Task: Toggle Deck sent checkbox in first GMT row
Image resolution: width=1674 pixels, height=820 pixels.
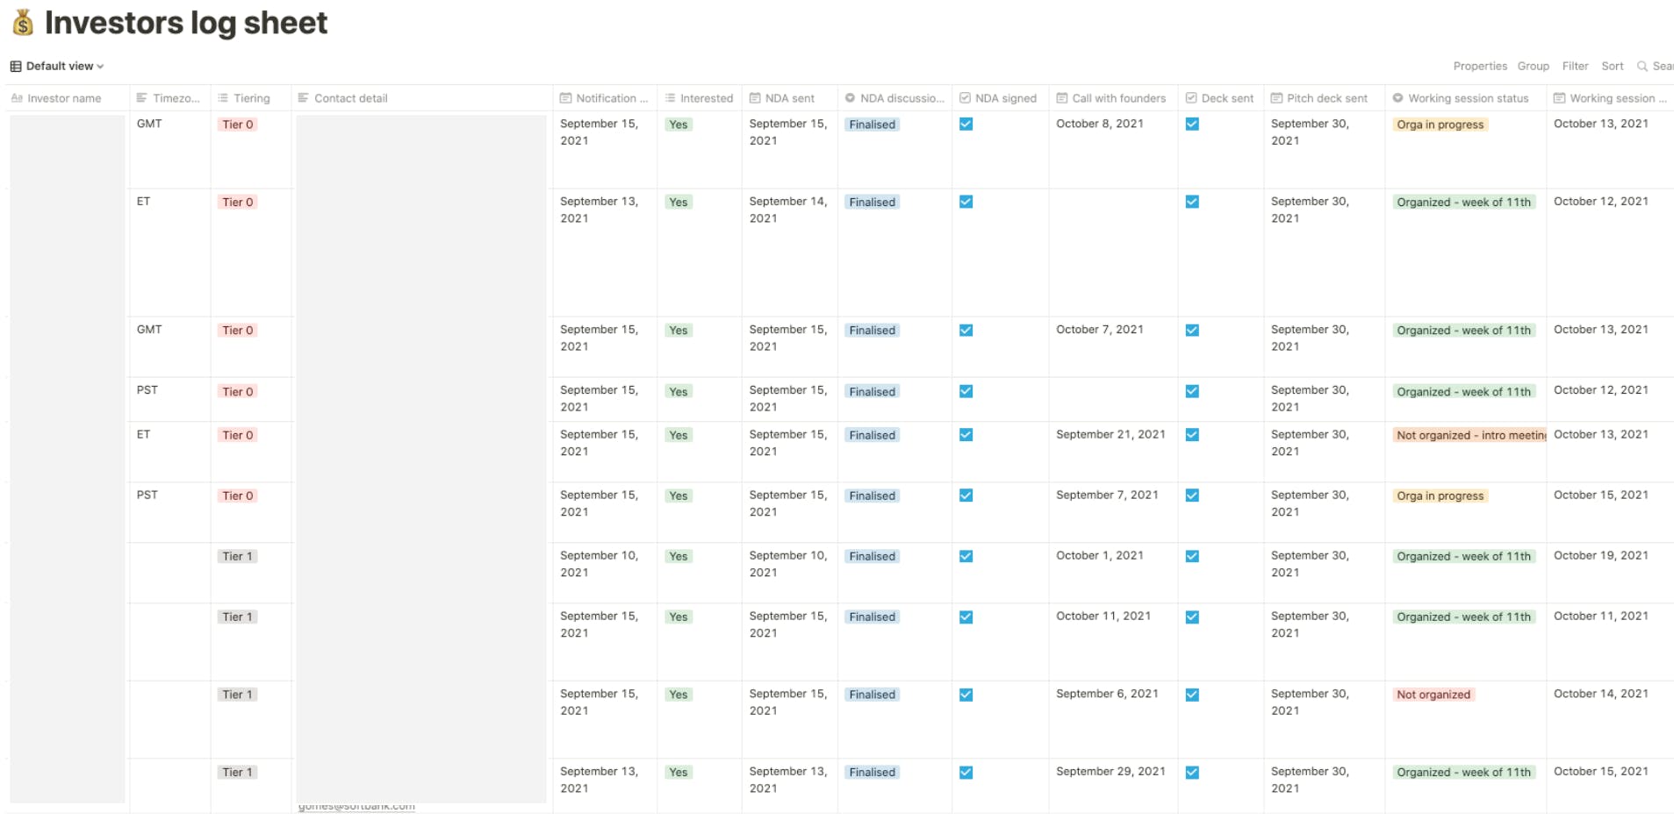Action: coord(1192,125)
